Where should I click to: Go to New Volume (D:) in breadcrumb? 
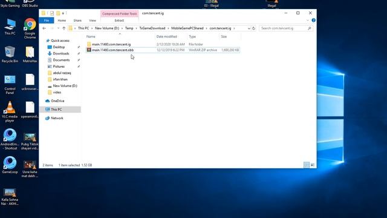click(x=107, y=28)
